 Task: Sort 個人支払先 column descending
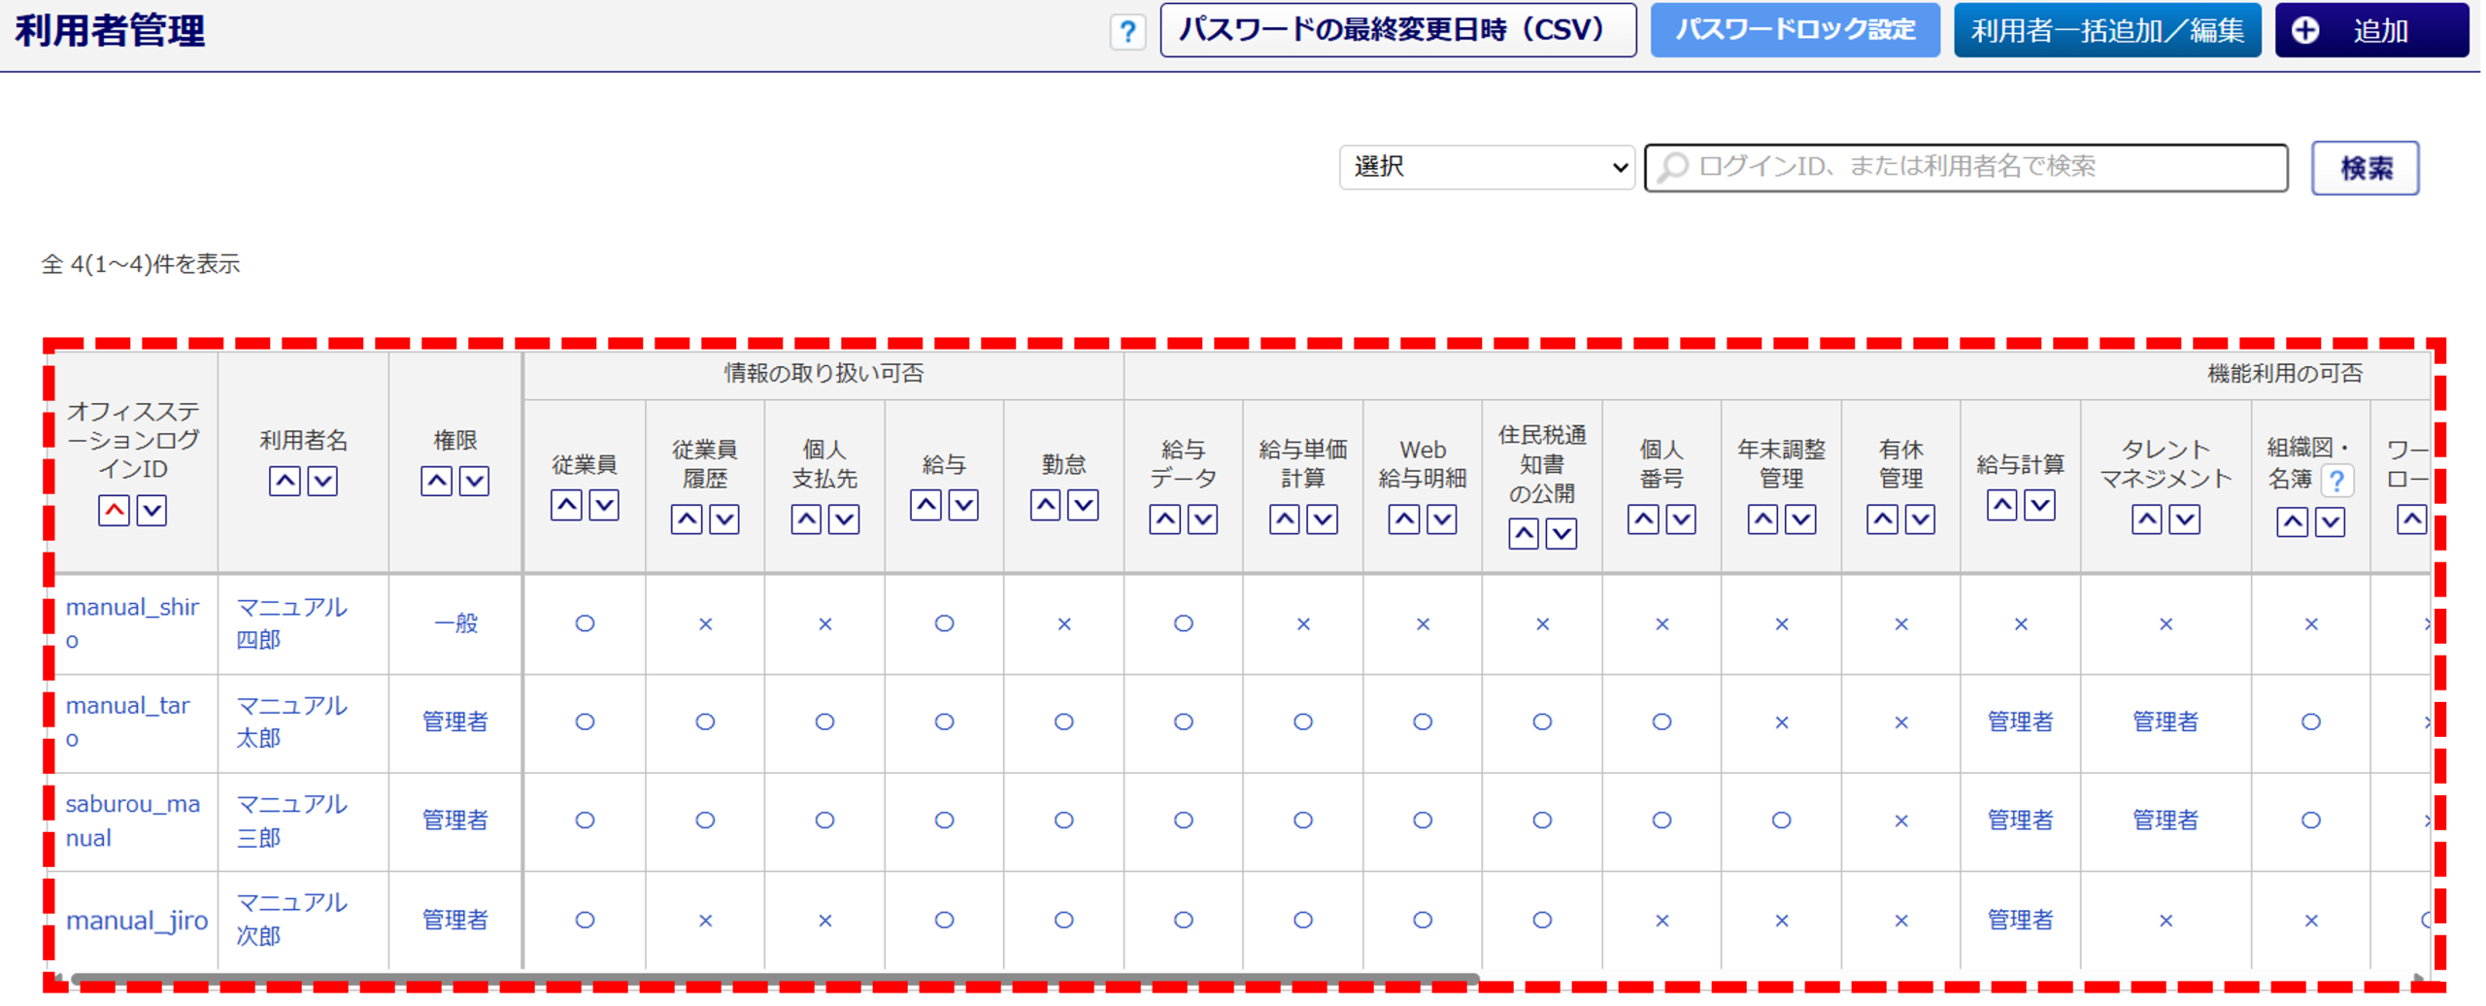click(844, 520)
